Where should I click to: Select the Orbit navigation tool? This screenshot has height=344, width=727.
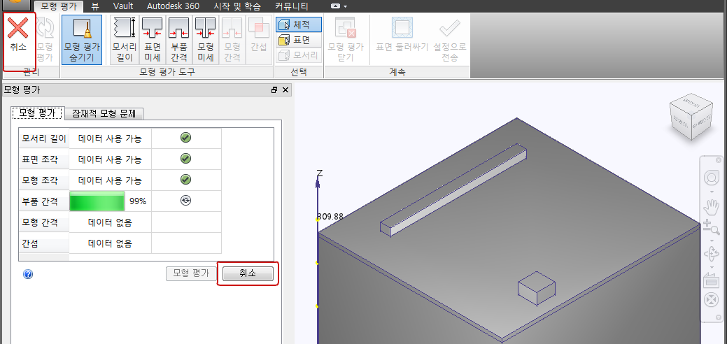[x=711, y=254]
